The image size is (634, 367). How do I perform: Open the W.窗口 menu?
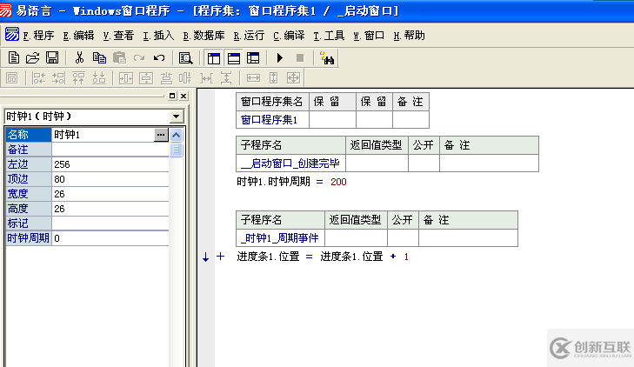tap(369, 36)
